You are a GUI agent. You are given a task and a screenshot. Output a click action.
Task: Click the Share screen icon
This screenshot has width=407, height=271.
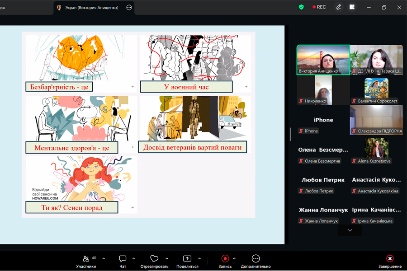coord(187,258)
